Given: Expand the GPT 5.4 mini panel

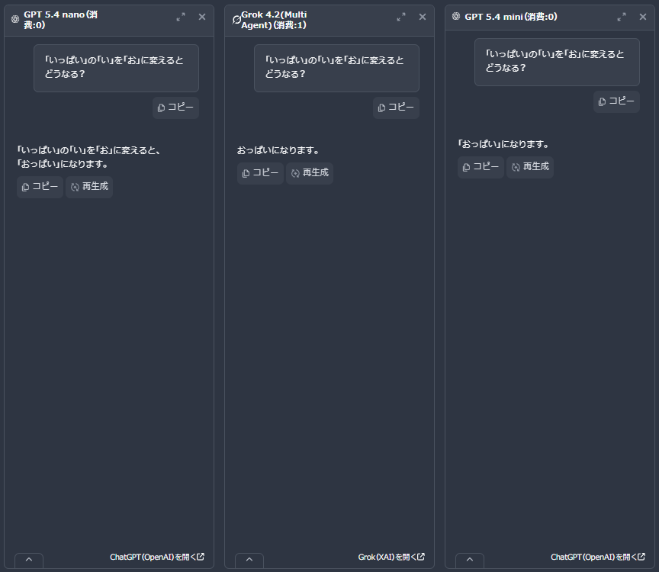Looking at the screenshot, I should pyautogui.click(x=622, y=17).
